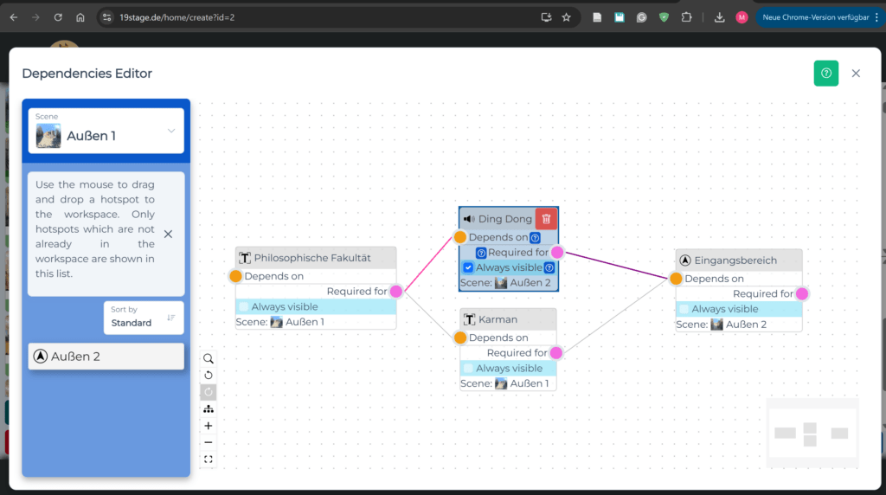The height and width of the screenshot is (495, 886).
Task: Click the pink Required for connector on Karman
Action: 556,353
